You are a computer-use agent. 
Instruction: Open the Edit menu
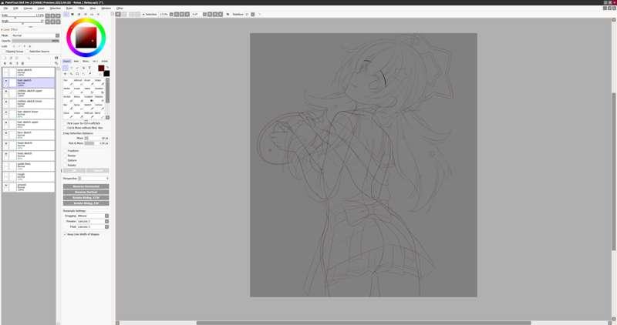15,8
